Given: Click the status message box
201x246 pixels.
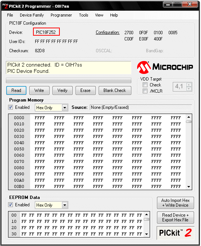Looking at the screenshot, I should pyautogui.click(x=69, y=68).
